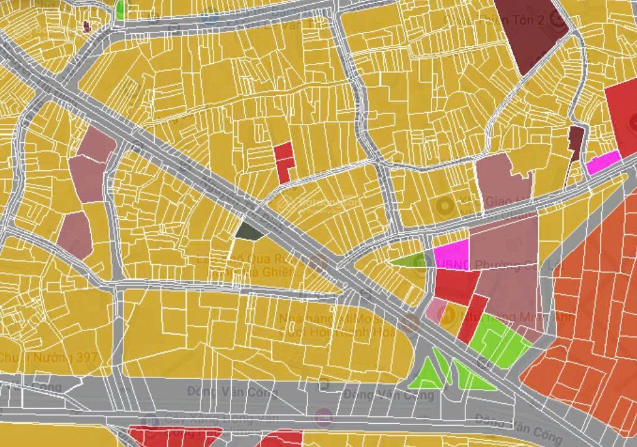
Task: Select the marker left of UBND Phường Cát Lái
Action: [x=421, y=263]
